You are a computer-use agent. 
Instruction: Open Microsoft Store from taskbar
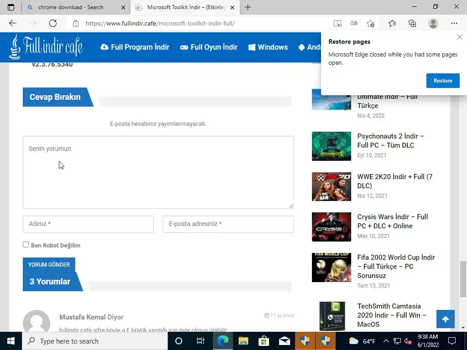click(264, 341)
